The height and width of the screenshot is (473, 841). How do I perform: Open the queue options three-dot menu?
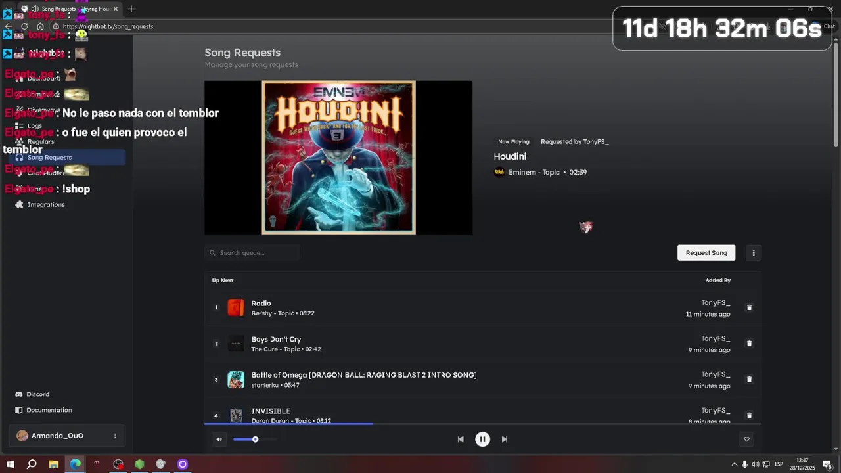754,252
